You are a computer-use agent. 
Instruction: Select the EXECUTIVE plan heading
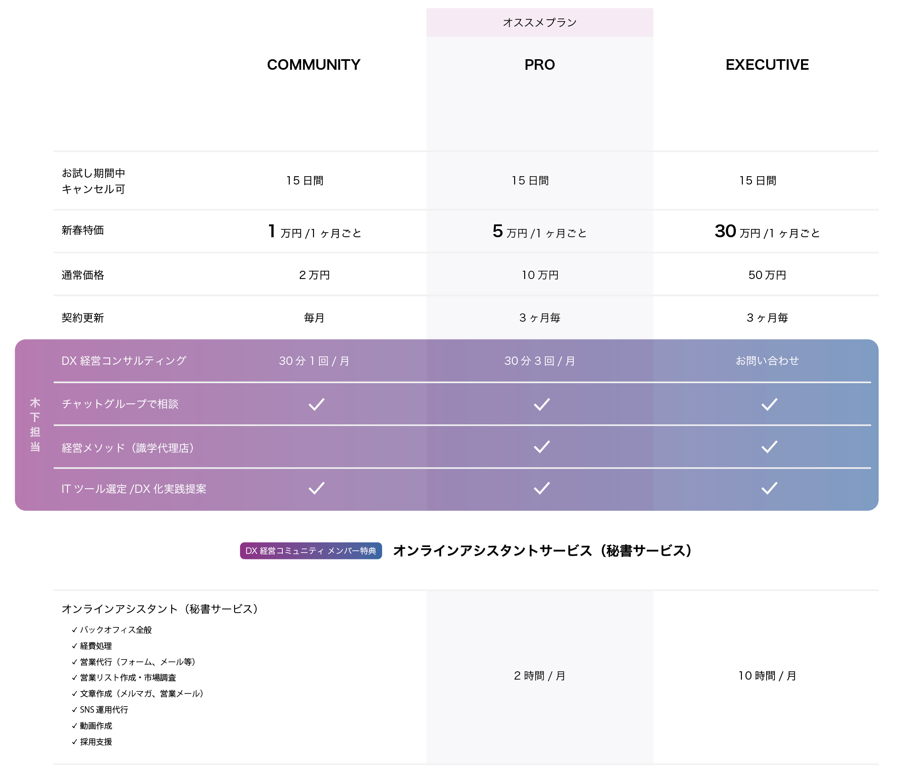[x=767, y=65]
